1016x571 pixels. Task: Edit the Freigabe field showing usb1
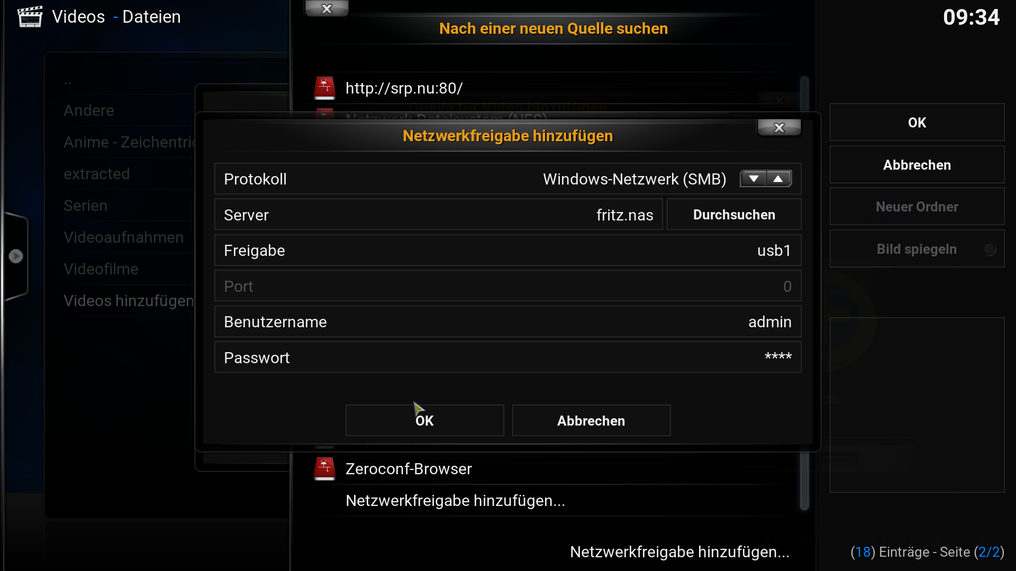coord(507,250)
